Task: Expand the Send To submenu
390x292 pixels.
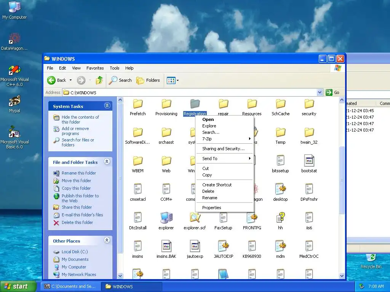Action: (x=224, y=159)
